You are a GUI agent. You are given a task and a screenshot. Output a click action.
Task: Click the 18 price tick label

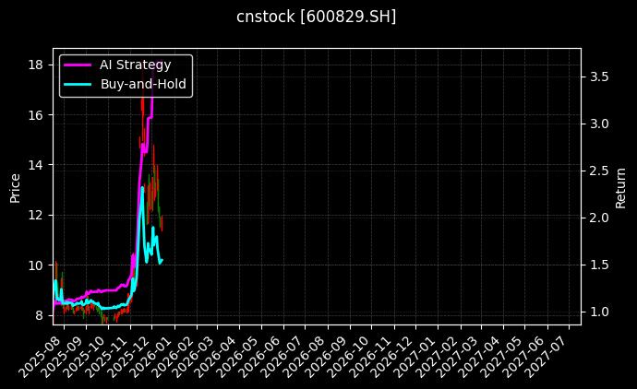coord(34,65)
